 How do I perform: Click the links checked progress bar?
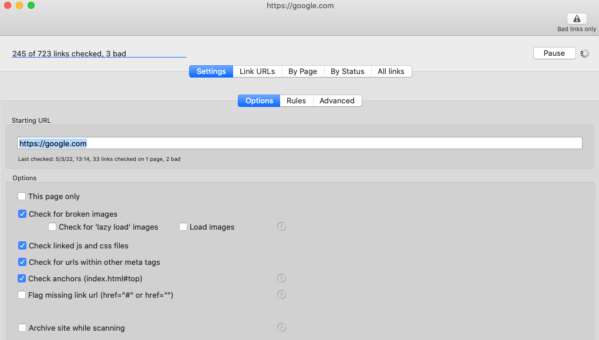pos(99,58)
